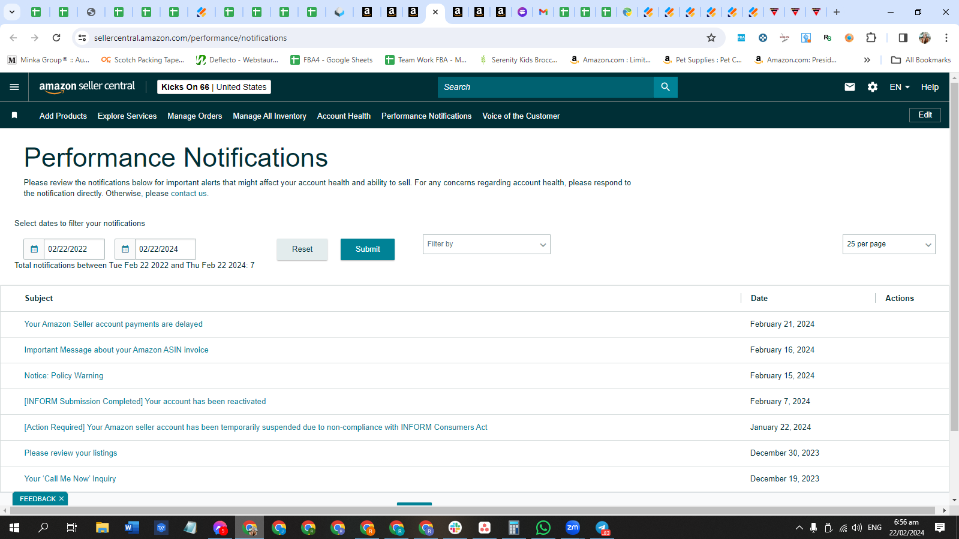Open Microsoft Word from the taskbar

tap(132, 528)
